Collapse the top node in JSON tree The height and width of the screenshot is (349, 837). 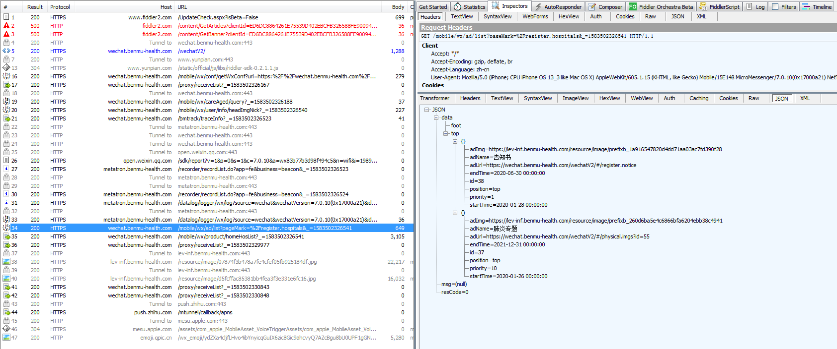click(x=445, y=133)
